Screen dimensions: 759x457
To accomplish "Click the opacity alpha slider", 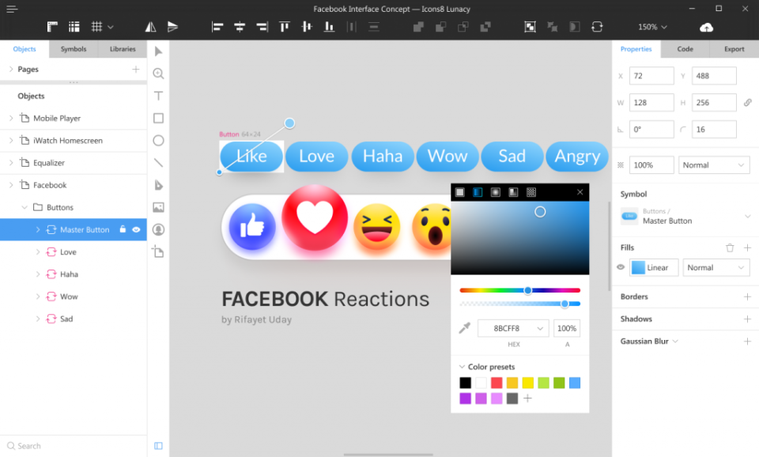I will pos(520,304).
